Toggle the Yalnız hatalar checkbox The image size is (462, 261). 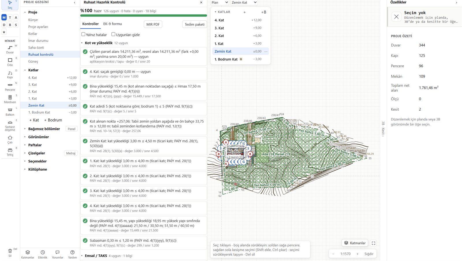(83, 34)
